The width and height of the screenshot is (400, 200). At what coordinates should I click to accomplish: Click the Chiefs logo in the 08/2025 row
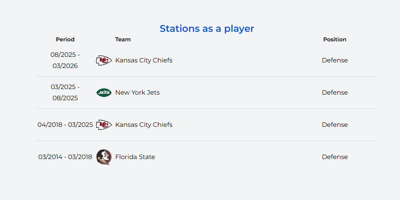pos(104,60)
